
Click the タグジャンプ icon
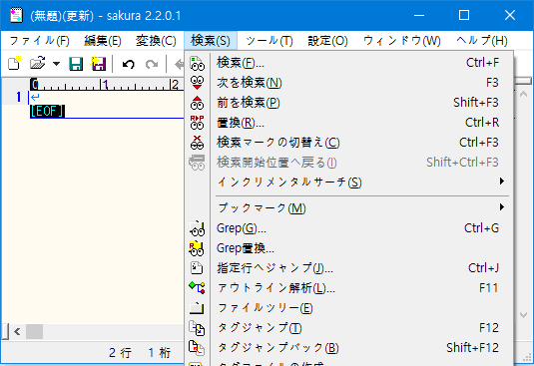[197, 328]
